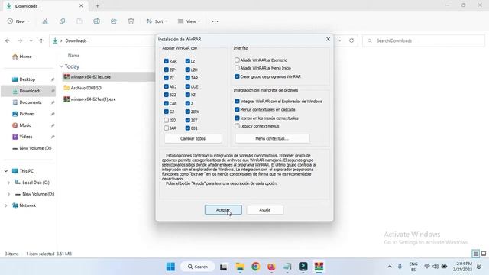Uncheck Integrar WinRAR con el Explorador
Image resolution: width=489 pixels, height=275 pixels.
click(237, 102)
